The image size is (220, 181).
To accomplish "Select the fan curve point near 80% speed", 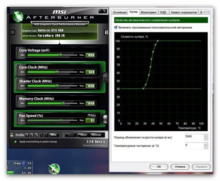I will [x=151, y=59].
